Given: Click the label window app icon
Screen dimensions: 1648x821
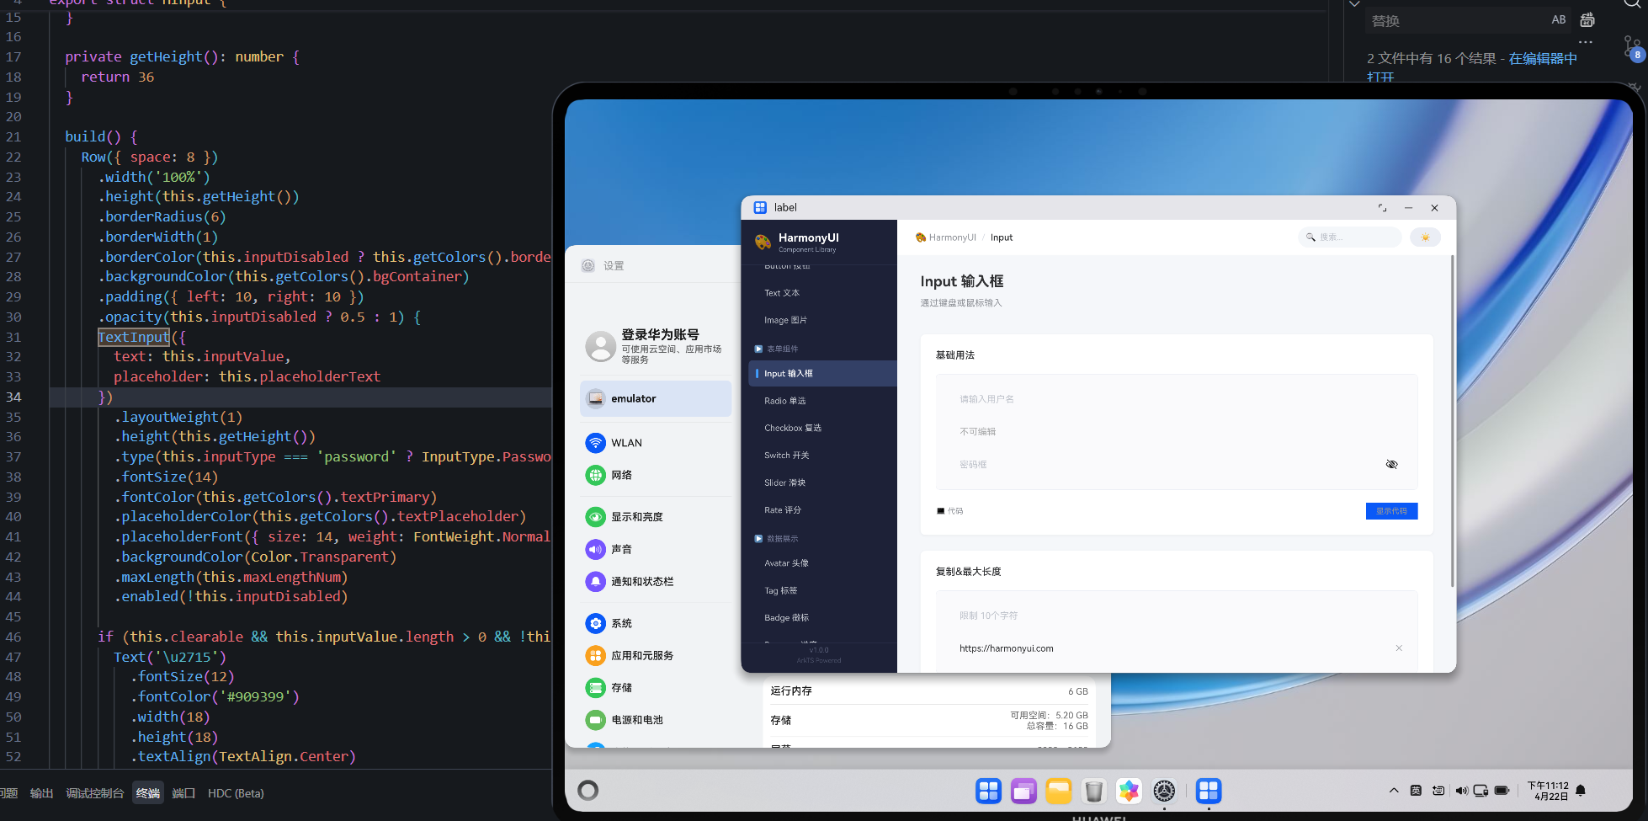Looking at the screenshot, I should point(760,207).
